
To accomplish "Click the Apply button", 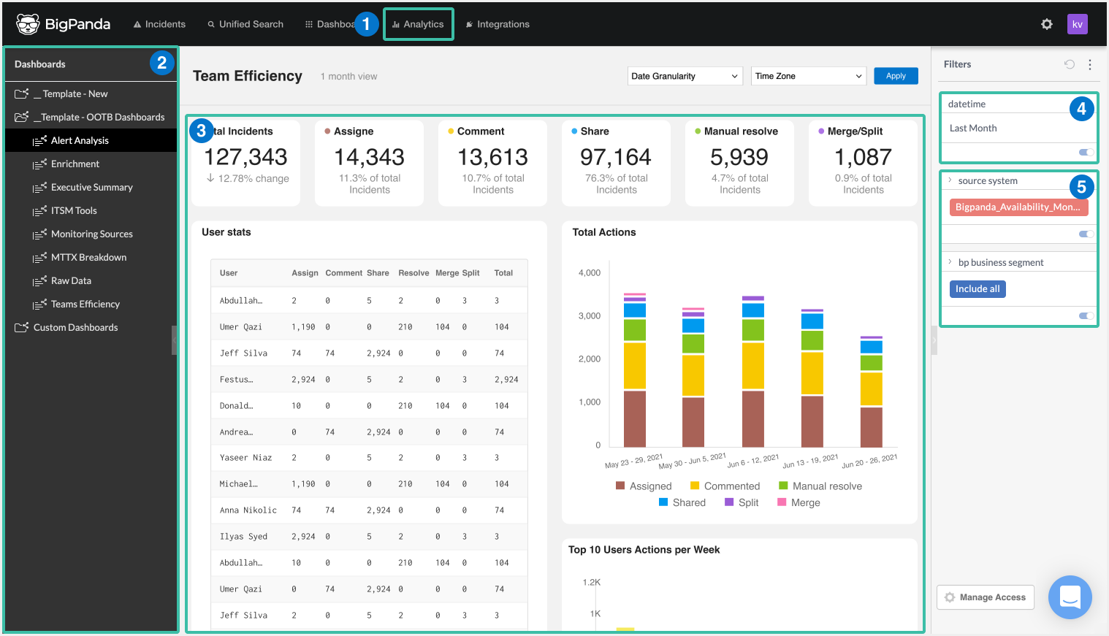I will 896,75.
